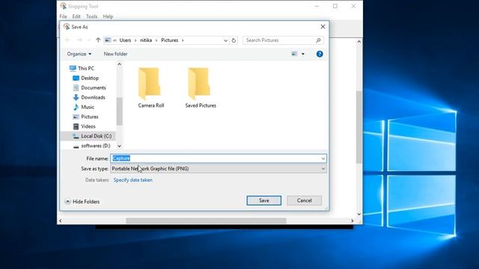
Task: Click Snipping Tool horizontal scrollbar thumb
Action: (x=207, y=220)
